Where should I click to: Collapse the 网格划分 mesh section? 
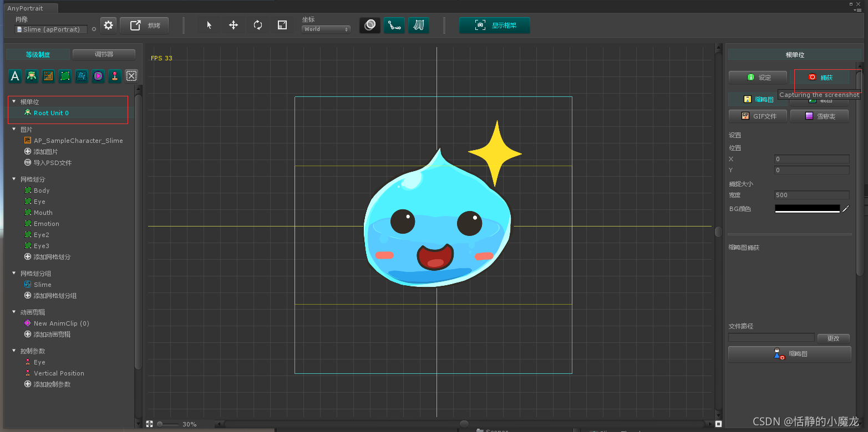(x=14, y=179)
